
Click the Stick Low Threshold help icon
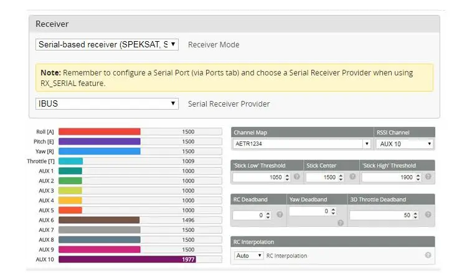(296, 176)
